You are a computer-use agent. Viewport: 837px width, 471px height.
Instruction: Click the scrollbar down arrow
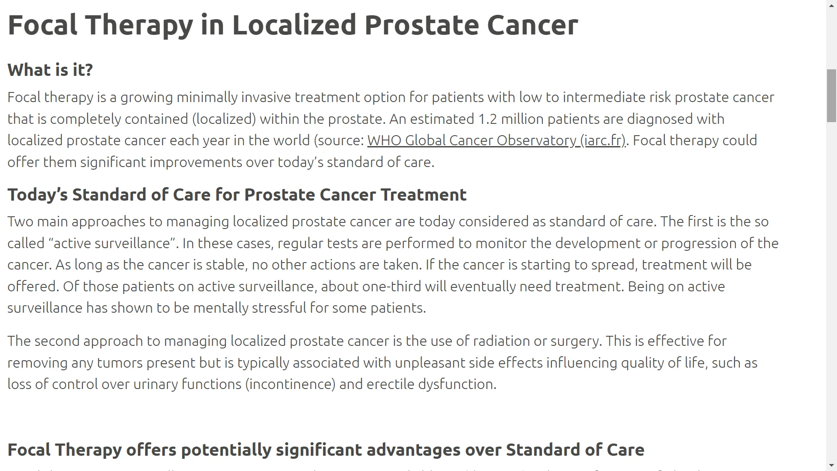click(x=831, y=466)
